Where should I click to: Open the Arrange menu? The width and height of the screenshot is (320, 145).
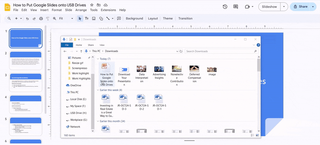[x=81, y=10]
